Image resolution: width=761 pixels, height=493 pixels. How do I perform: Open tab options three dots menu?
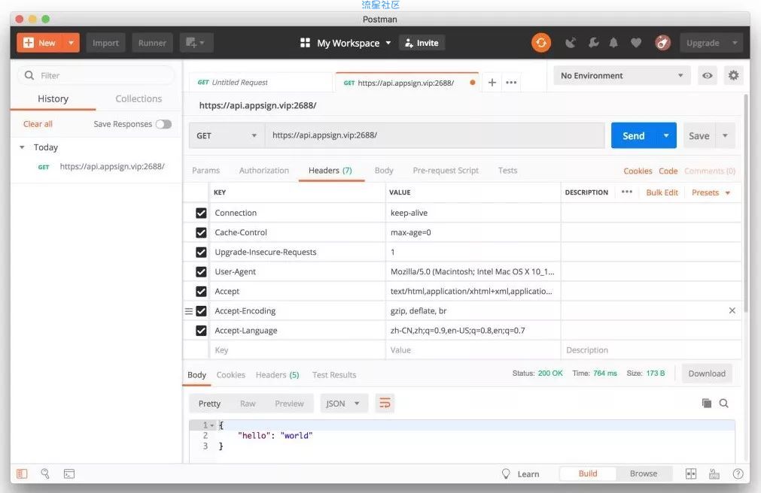click(511, 83)
